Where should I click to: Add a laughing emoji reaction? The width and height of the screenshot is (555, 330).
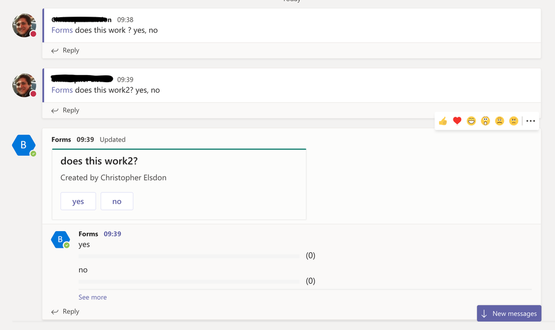point(471,121)
